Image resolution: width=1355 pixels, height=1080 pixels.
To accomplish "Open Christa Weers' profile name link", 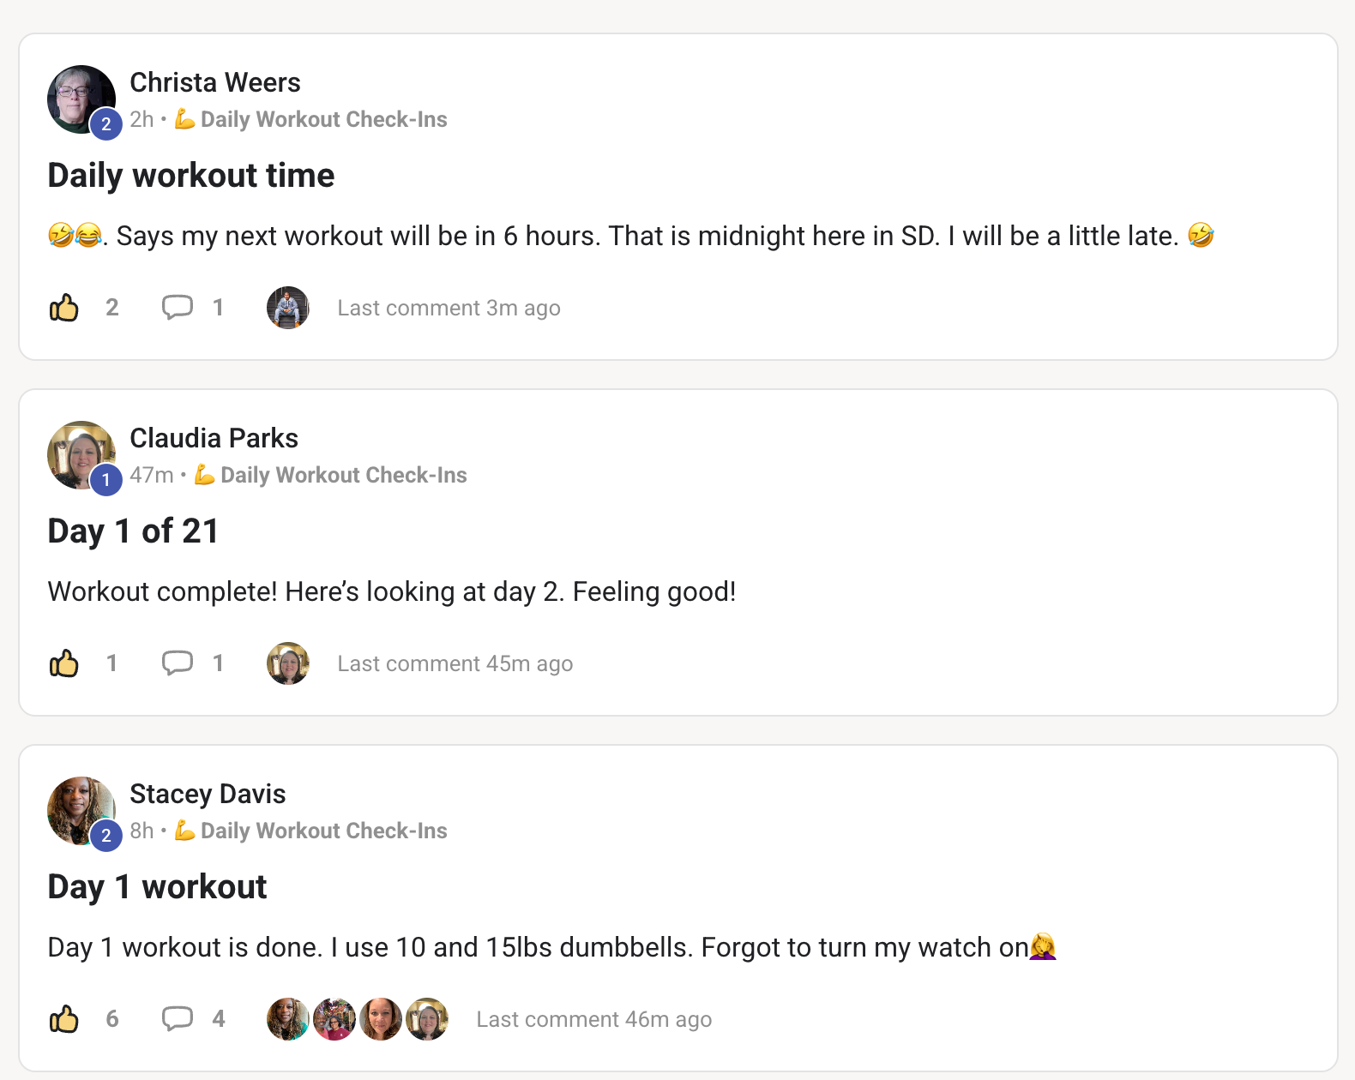I will point(215,82).
